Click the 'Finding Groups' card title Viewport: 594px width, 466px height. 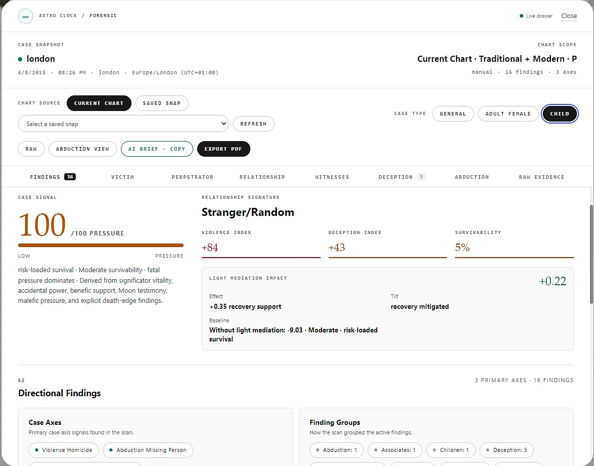[335, 422]
